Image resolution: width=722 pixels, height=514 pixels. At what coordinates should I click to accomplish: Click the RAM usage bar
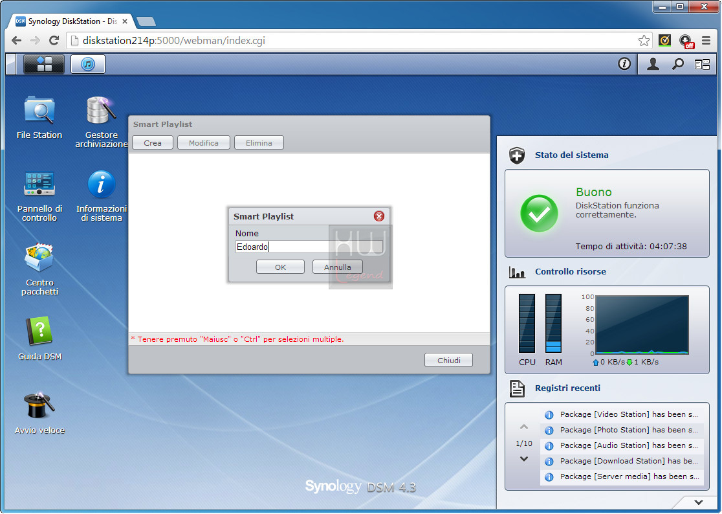(553, 323)
